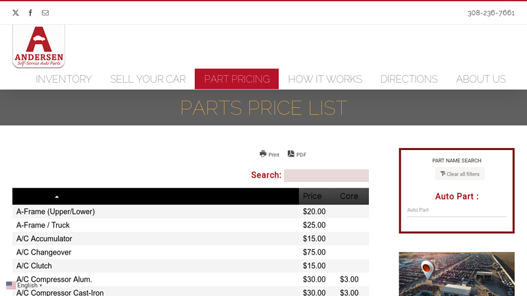This screenshot has height=296, width=527.
Task: Click the printer icon
Action: [x=263, y=154]
